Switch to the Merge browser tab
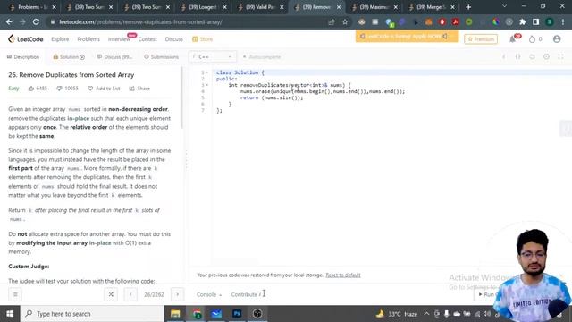Image resolution: width=572 pixels, height=322 pixels. [431, 7]
